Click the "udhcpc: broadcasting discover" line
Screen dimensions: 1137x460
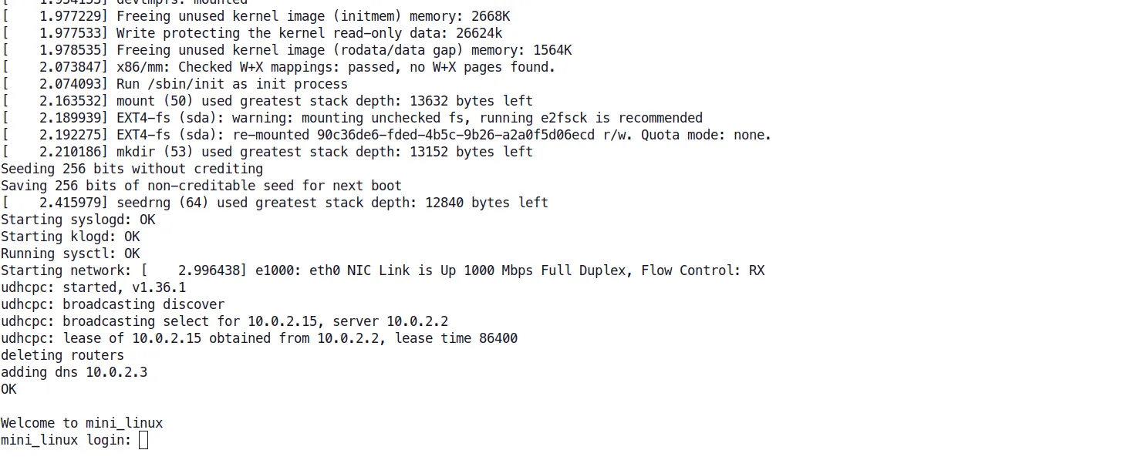click(113, 304)
